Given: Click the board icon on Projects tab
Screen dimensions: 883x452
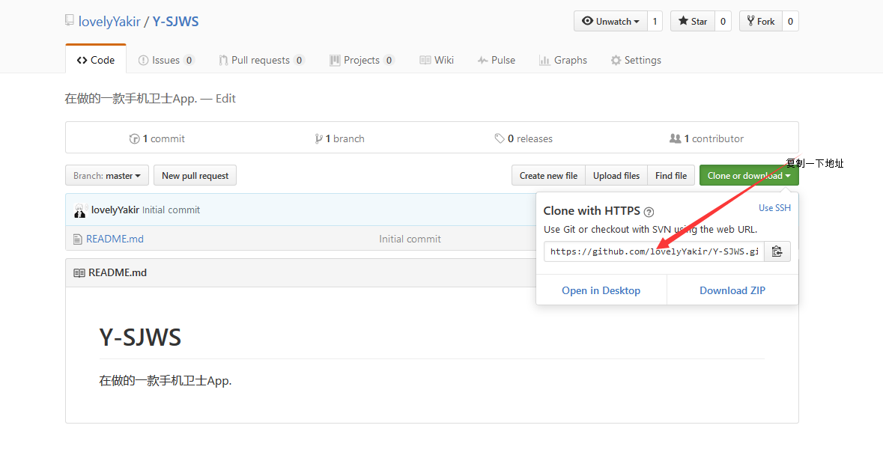Looking at the screenshot, I should tap(335, 60).
